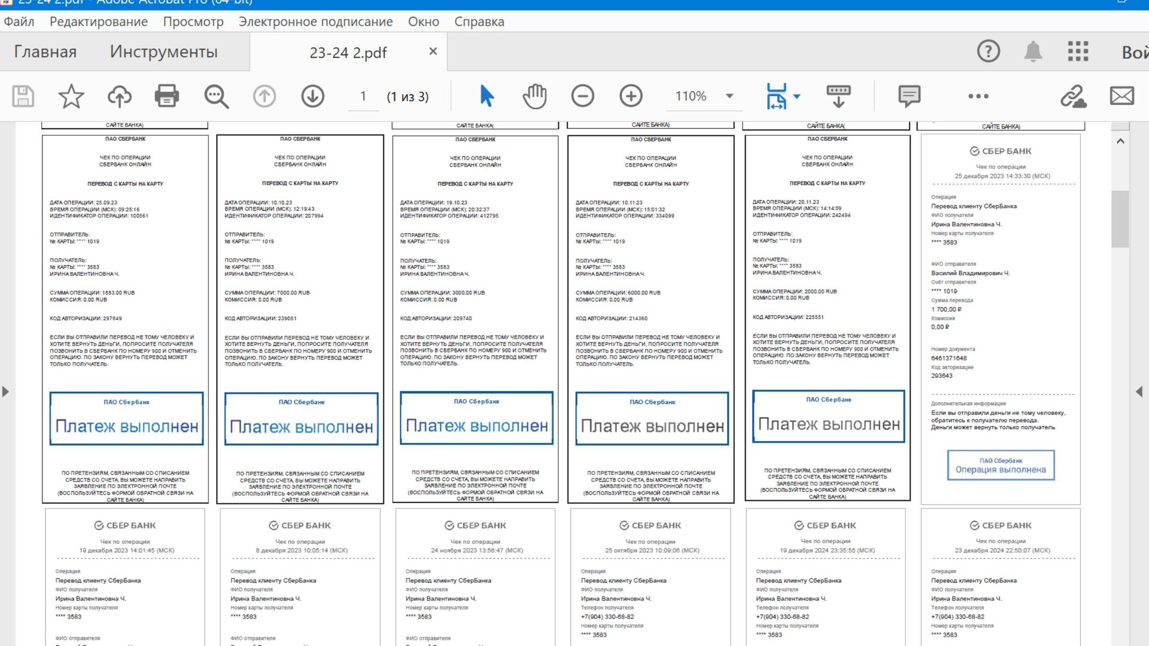Image resolution: width=1149 pixels, height=646 pixels.
Task: Open the add comment tool
Action: [x=909, y=96]
